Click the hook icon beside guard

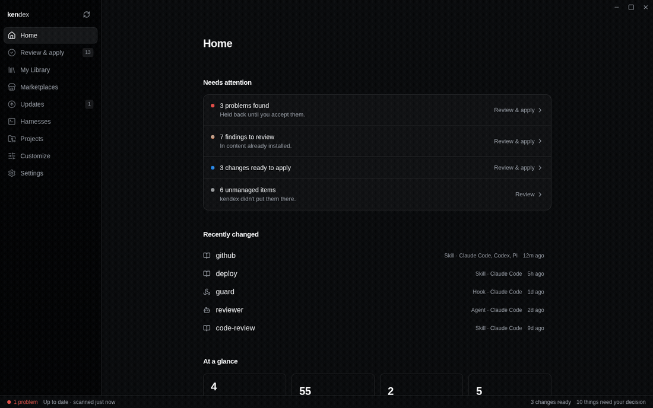(x=207, y=292)
